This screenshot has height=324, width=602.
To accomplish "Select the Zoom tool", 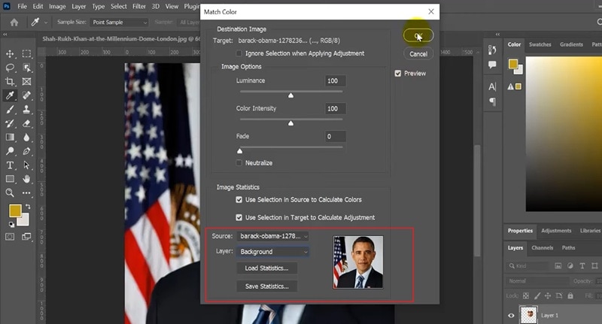I will point(10,192).
